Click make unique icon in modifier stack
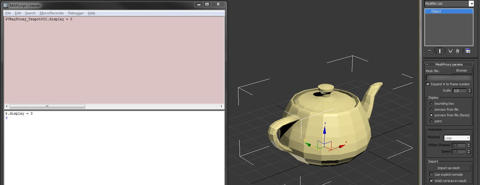This screenshot has height=185, width=480. [x=451, y=51]
